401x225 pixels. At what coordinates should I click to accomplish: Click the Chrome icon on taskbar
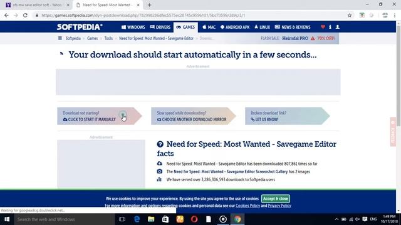tap(237, 219)
